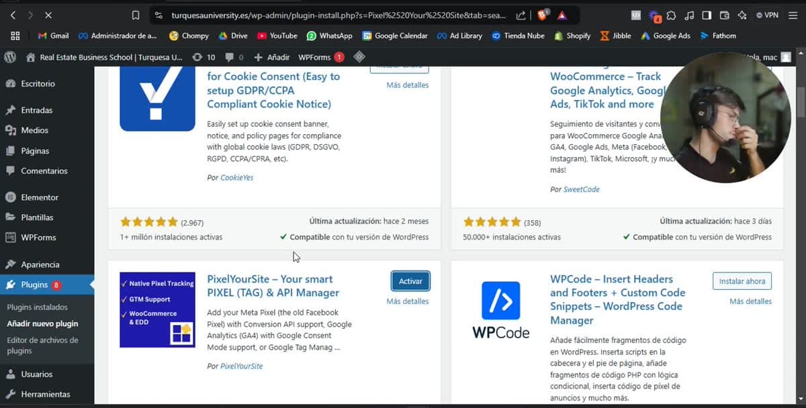Open the Añadir menu in admin bar
This screenshot has height=408, width=806.
(272, 57)
